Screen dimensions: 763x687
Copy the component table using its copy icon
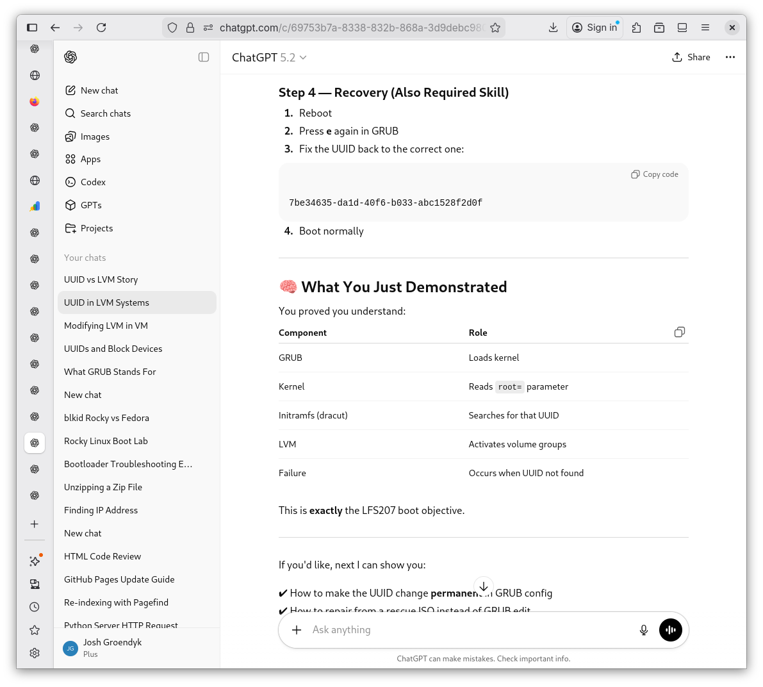pyautogui.click(x=679, y=332)
